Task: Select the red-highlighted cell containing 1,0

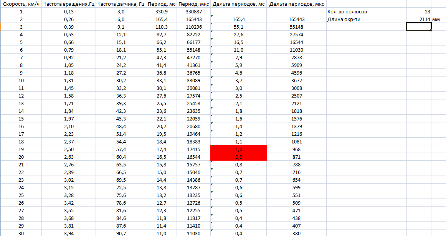Action: 238,149
